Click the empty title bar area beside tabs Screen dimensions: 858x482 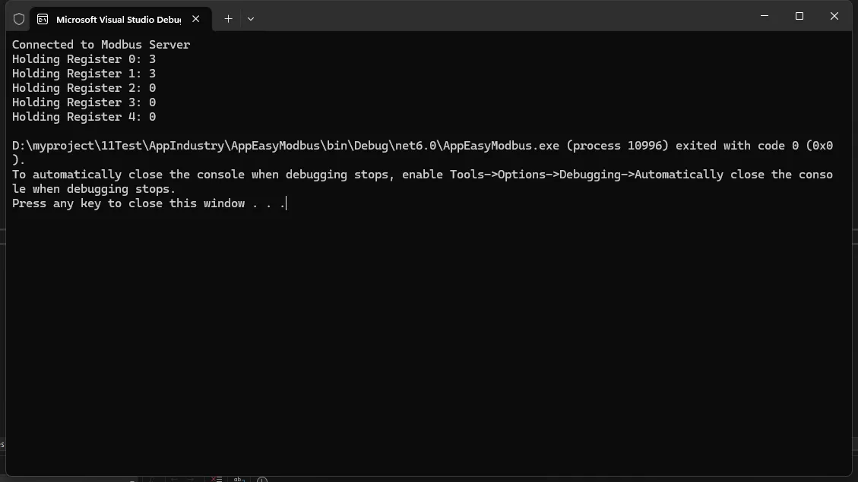point(494,17)
